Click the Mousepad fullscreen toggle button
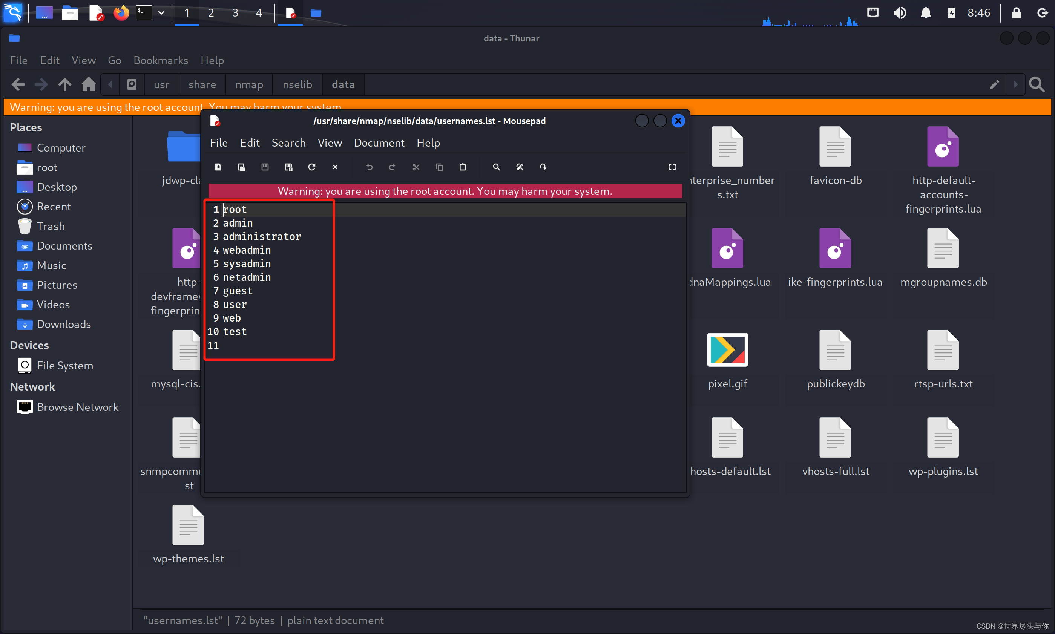 click(x=672, y=166)
